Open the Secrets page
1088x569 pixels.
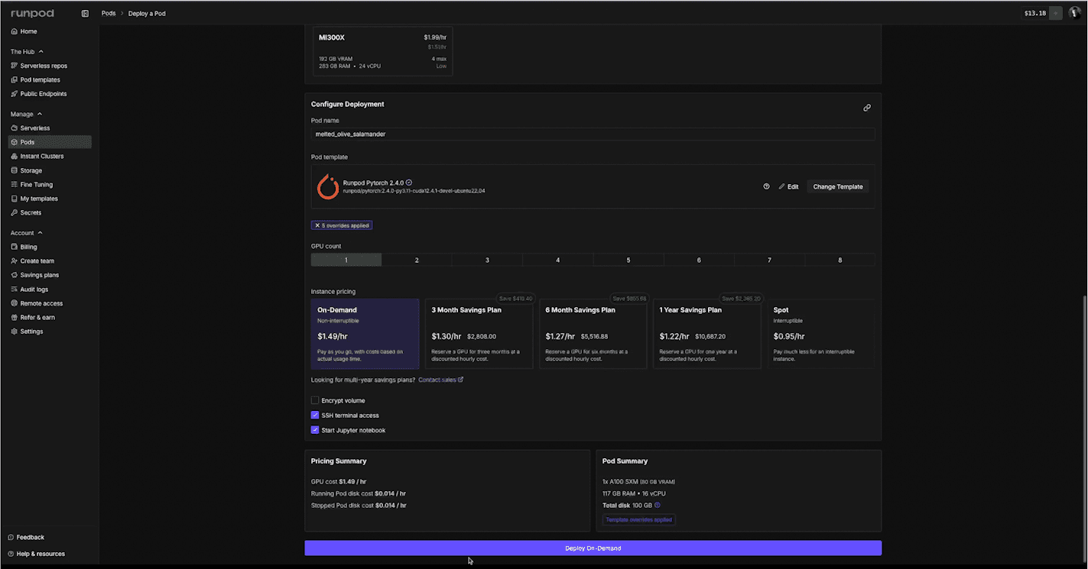coord(31,212)
